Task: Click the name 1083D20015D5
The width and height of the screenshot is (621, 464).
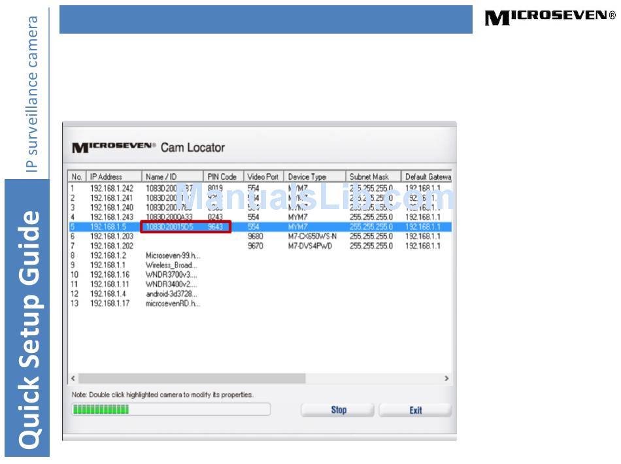Action: tap(169, 227)
